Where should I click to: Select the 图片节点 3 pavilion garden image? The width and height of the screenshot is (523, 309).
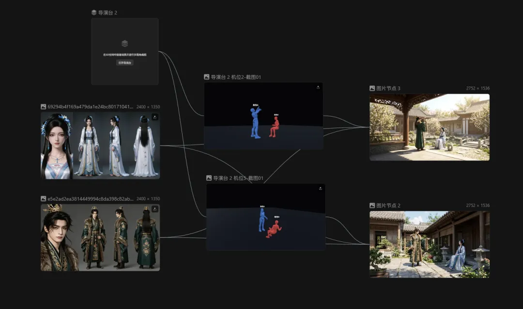pos(430,127)
